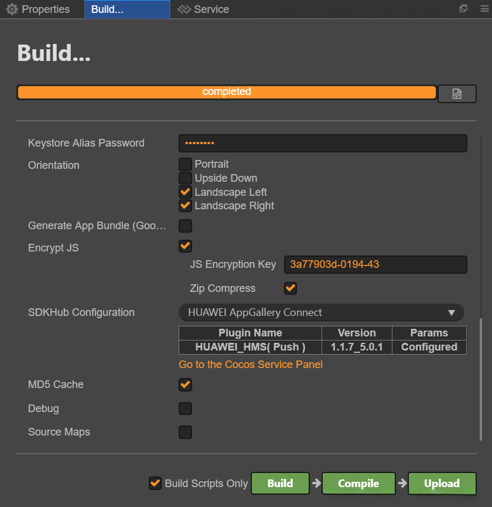Switch to the Service tab
The height and width of the screenshot is (507, 492).
[x=211, y=9]
